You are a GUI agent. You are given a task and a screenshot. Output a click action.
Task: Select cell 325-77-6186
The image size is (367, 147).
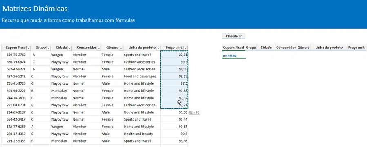click(16, 127)
